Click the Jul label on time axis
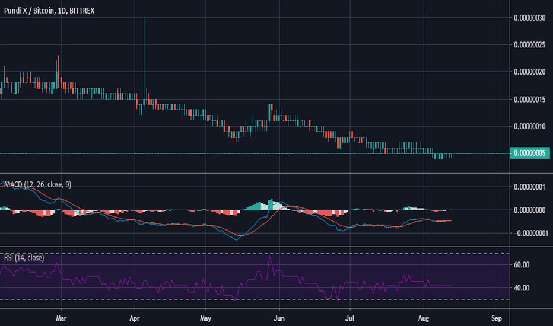 [x=349, y=318]
